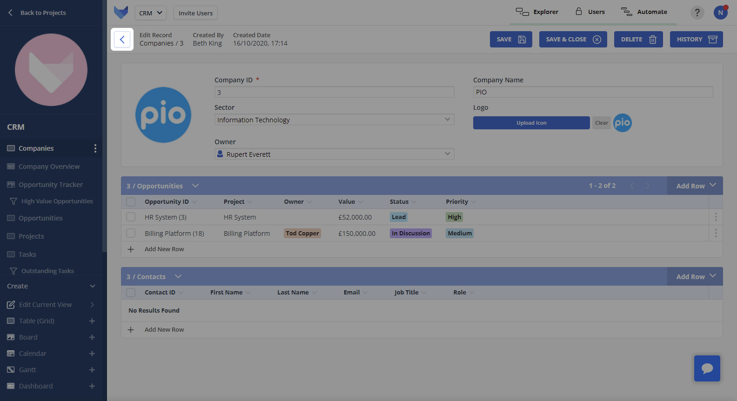Open the CRM project dropdown
The width and height of the screenshot is (737, 401).
tap(151, 13)
